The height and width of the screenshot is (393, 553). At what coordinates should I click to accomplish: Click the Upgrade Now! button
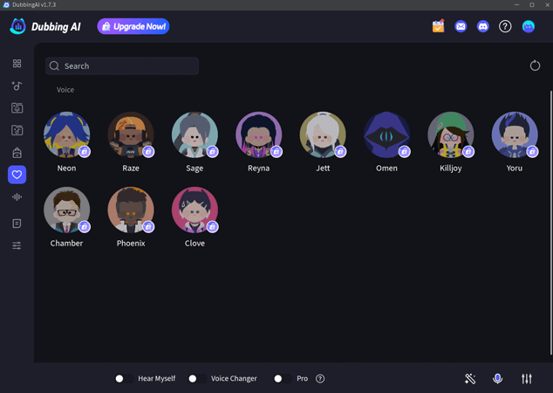[x=133, y=26]
